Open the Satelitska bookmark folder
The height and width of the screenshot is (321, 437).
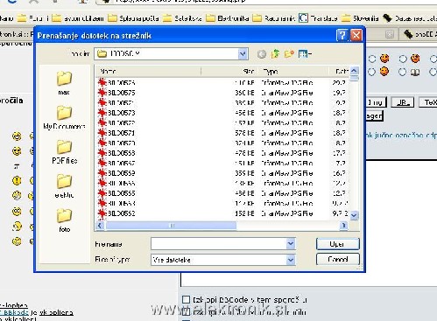(182, 18)
